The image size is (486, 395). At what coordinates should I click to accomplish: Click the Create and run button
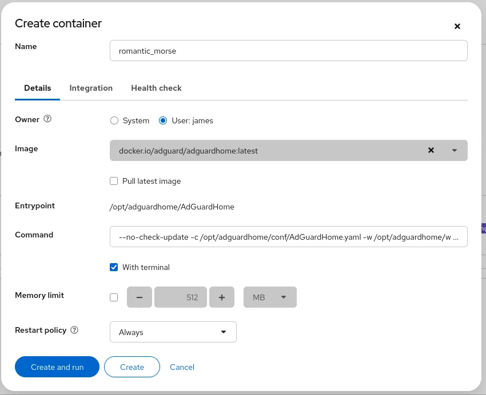(x=57, y=367)
